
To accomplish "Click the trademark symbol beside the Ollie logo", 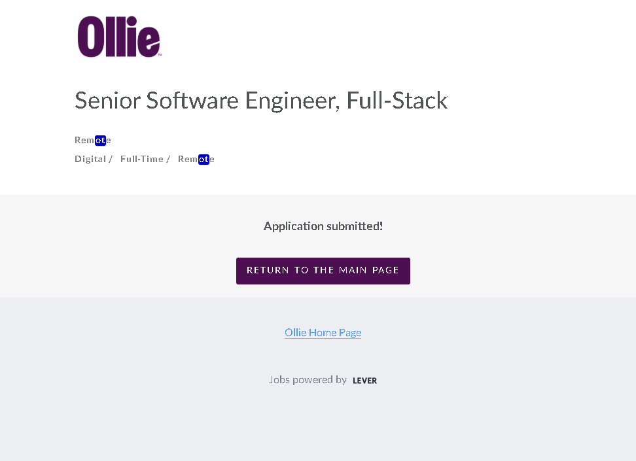I will pos(160,56).
